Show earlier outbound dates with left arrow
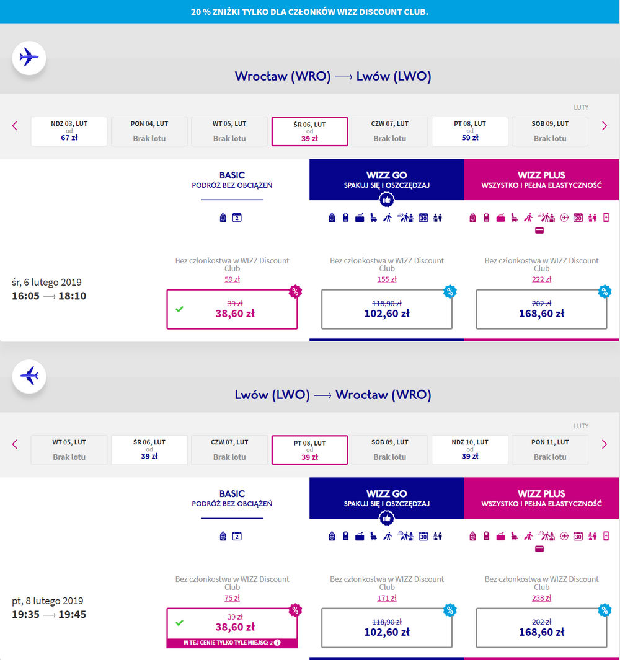Screen dimensions: 620x660 pos(15,126)
